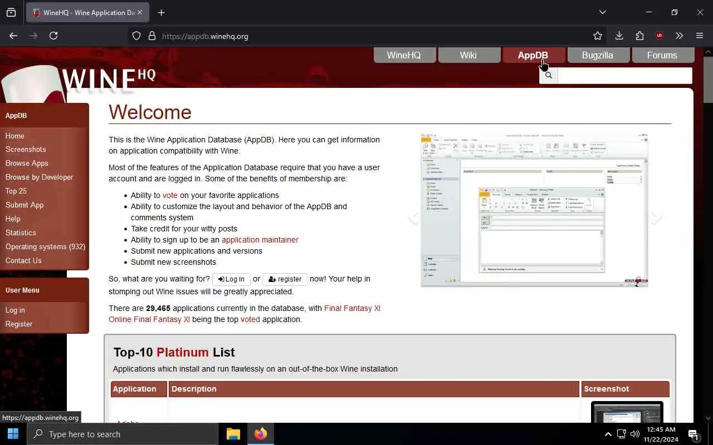Click the uBlock Origin extension icon
The image size is (713, 445).
[x=660, y=36]
